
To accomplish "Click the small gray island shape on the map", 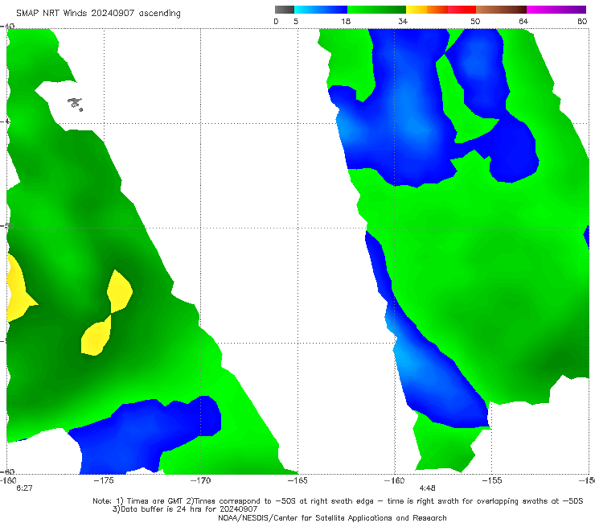I will (x=75, y=104).
